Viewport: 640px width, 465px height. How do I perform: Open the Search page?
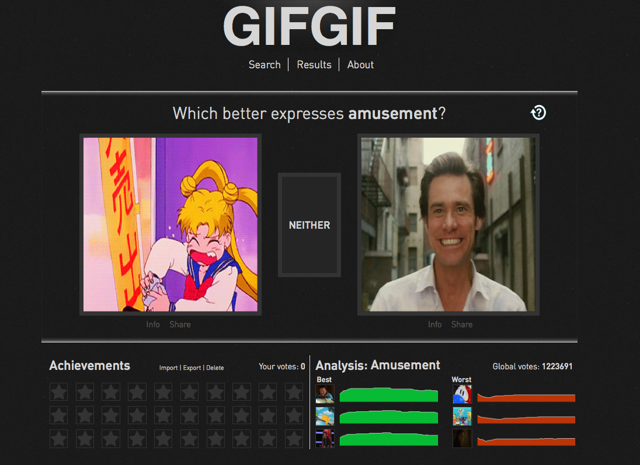(265, 65)
